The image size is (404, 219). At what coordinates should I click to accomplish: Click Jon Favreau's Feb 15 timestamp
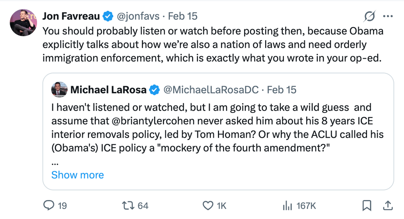183,16
